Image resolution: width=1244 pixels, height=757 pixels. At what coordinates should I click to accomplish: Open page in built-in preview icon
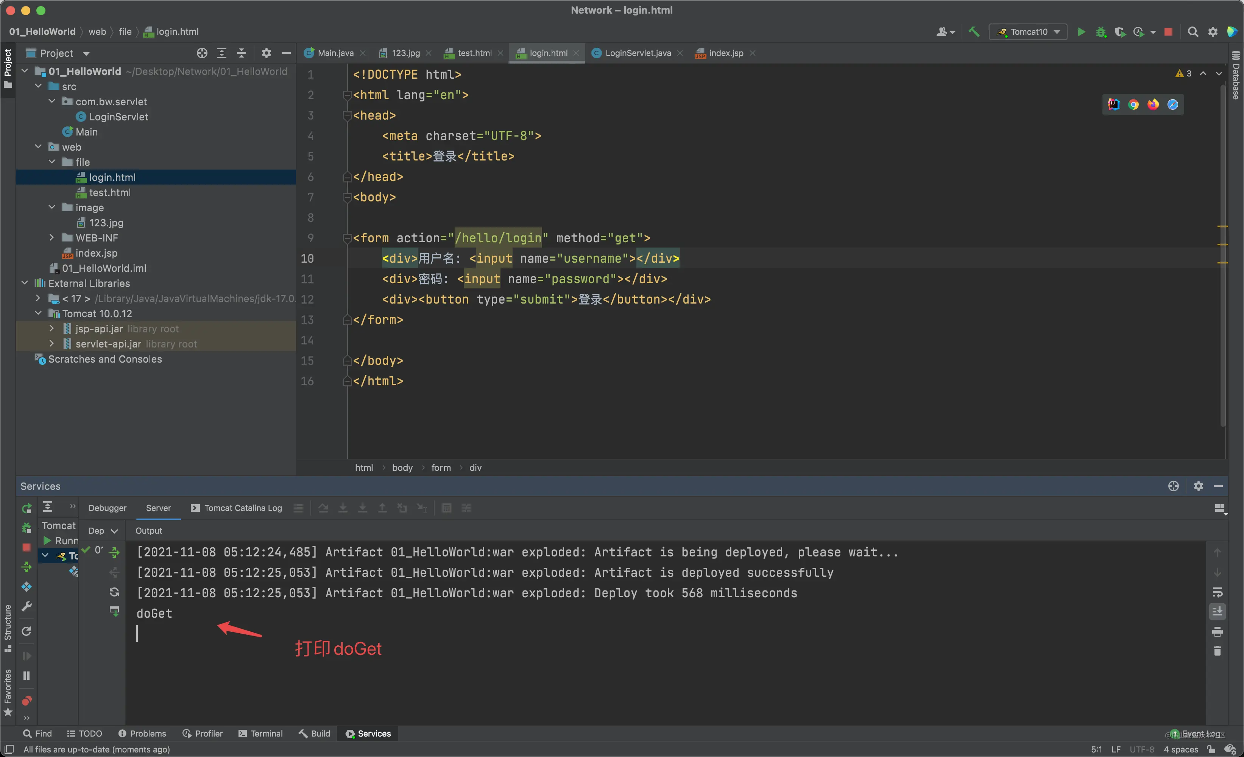tap(1114, 104)
